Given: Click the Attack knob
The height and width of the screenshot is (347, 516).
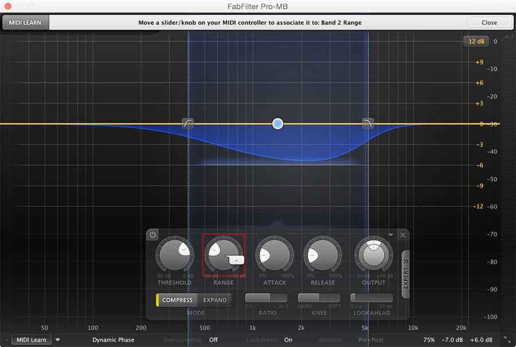Looking at the screenshot, I should click(x=275, y=255).
